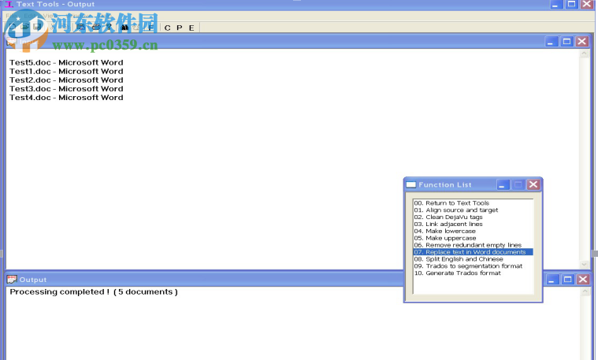The image size is (598, 360).
Task: Close the Function List window
Action: [x=533, y=184]
